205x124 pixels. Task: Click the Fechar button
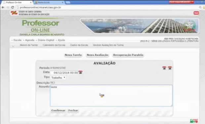pos(73,110)
